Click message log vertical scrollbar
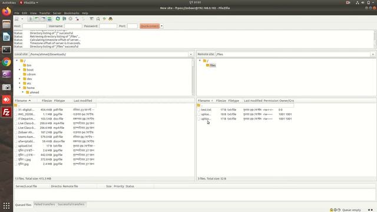 pos(375,39)
